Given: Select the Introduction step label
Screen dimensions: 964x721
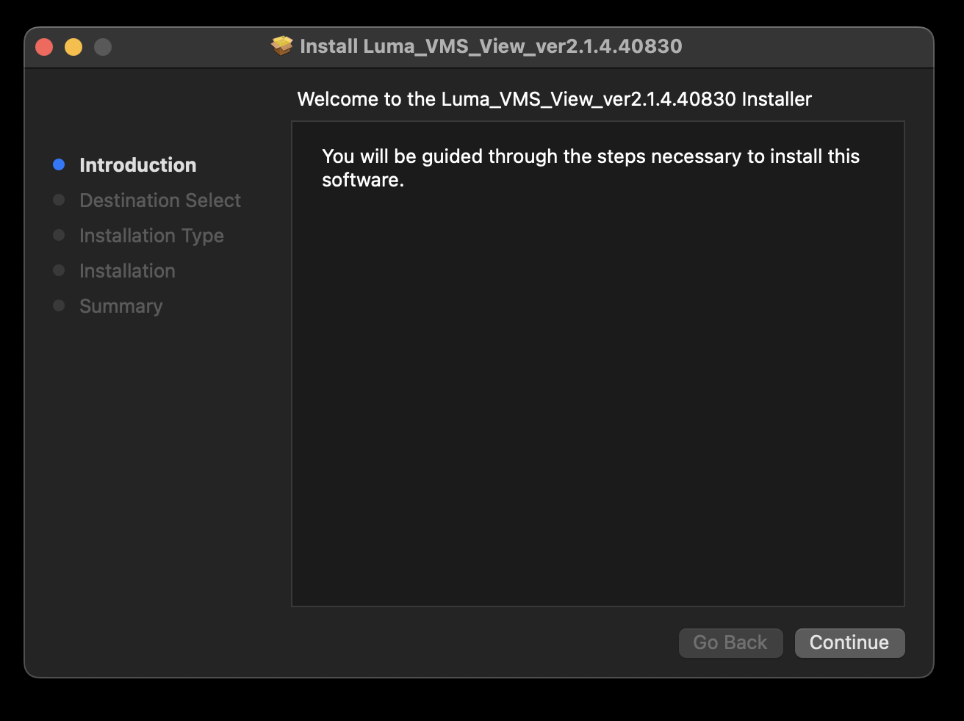Looking at the screenshot, I should coord(137,164).
